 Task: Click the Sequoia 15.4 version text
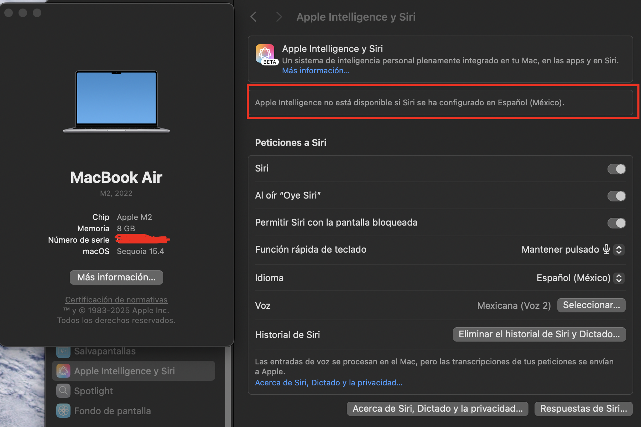tap(140, 251)
